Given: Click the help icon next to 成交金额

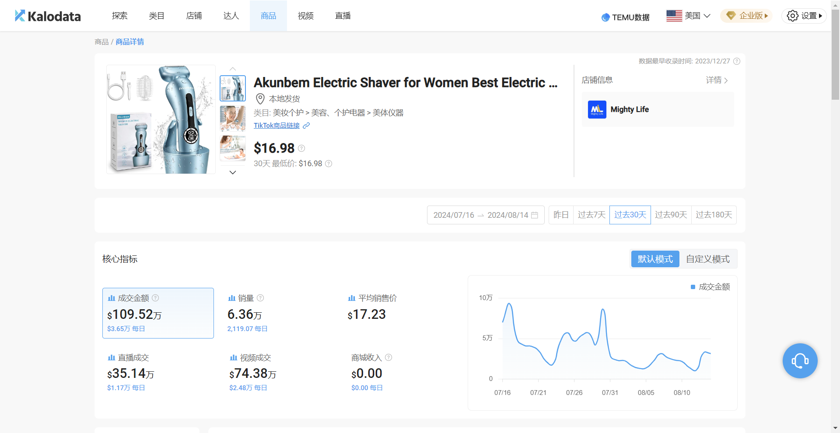Looking at the screenshot, I should coord(155,298).
